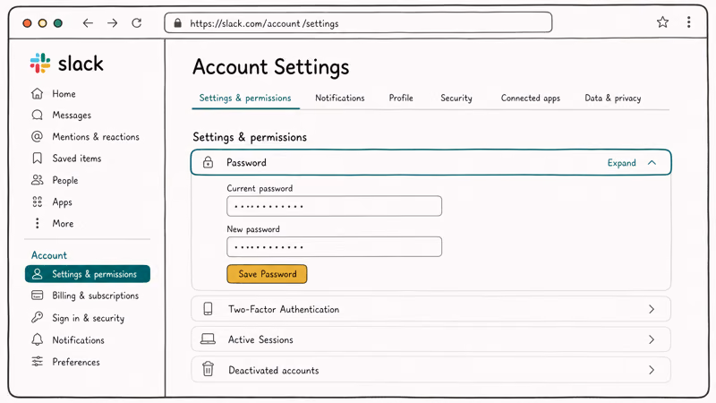Go back with browser back arrow
The height and width of the screenshot is (403, 716).
click(88, 23)
